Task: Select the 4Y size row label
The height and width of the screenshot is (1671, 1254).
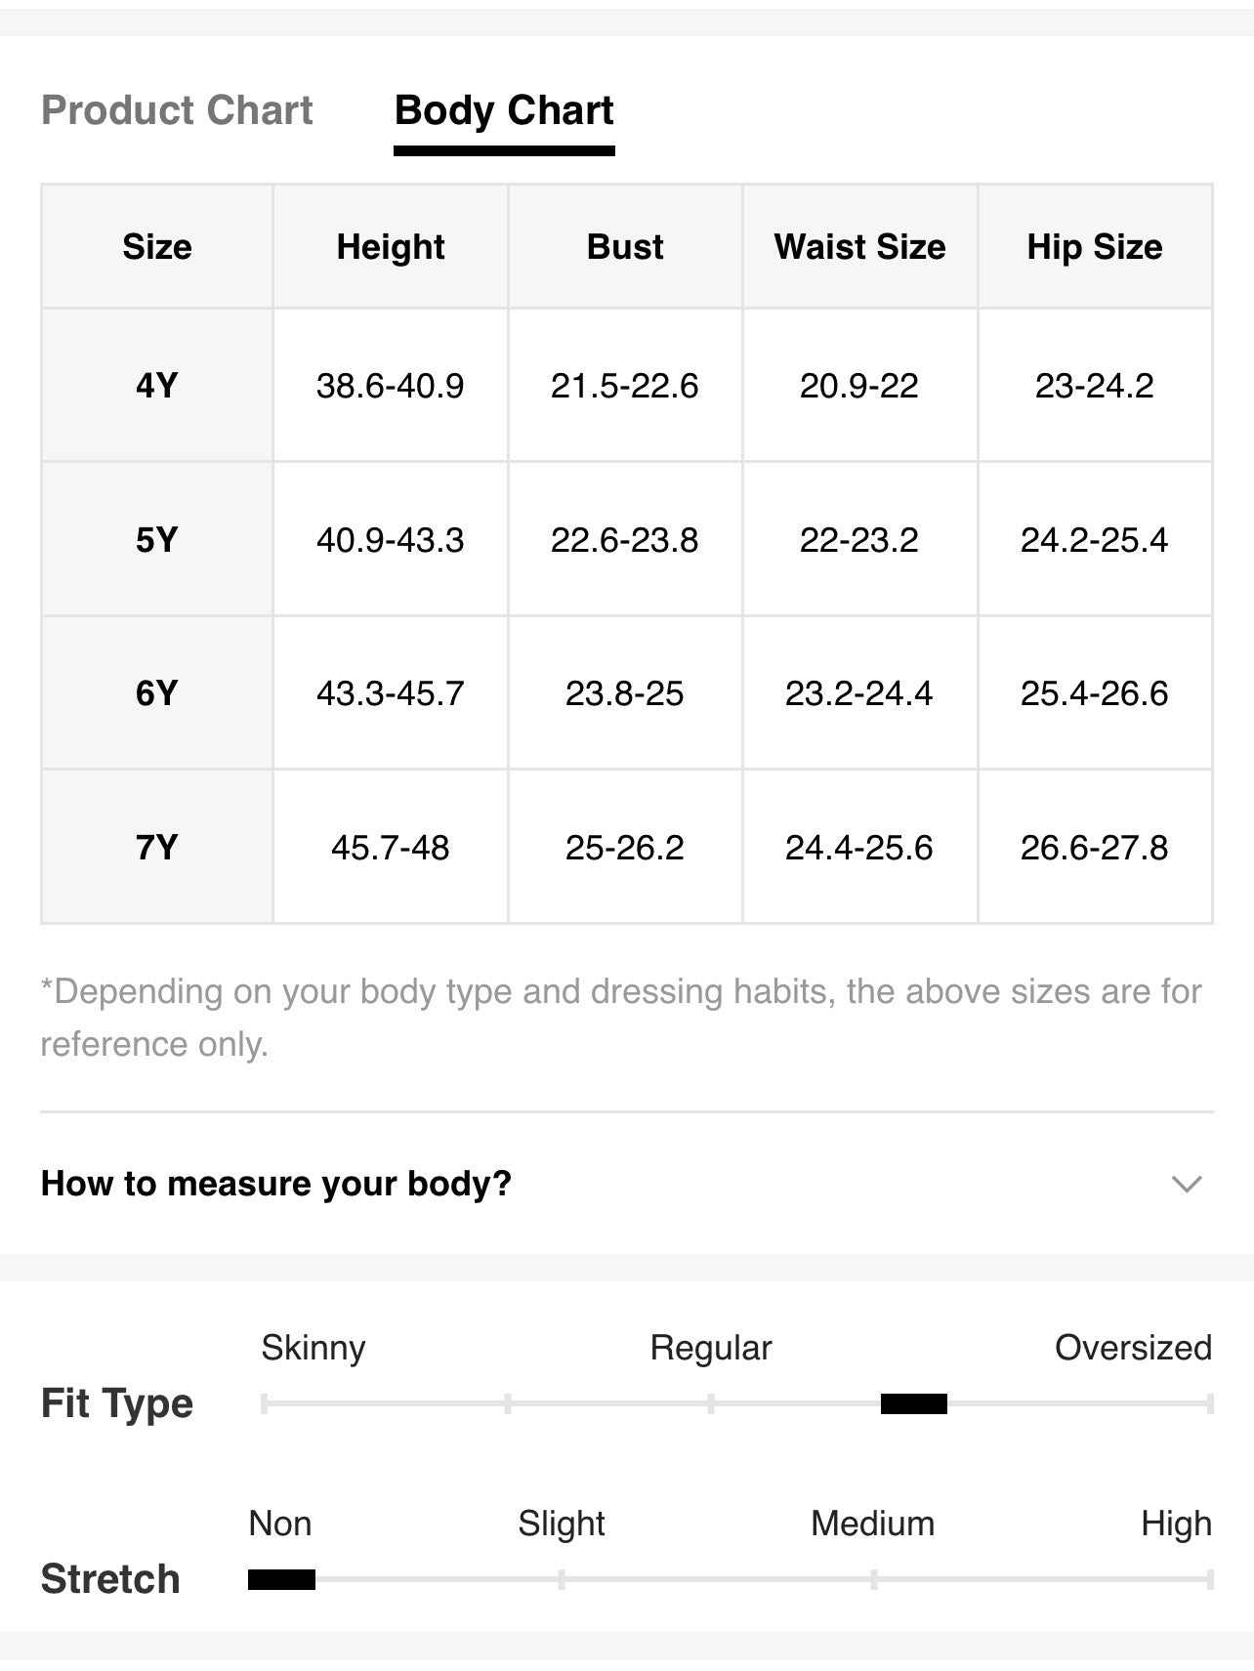Action: point(157,386)
